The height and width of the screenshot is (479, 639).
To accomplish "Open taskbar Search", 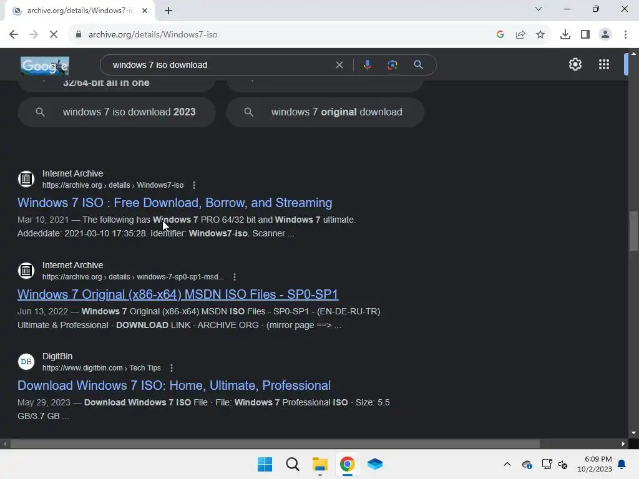I will pos(293,464).
